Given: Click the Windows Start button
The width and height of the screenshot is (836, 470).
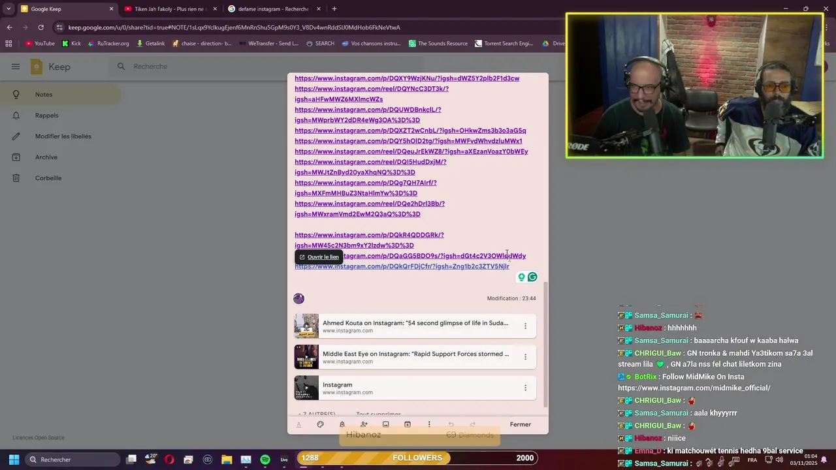Looking at the screenshot, I should pos(14,460).
